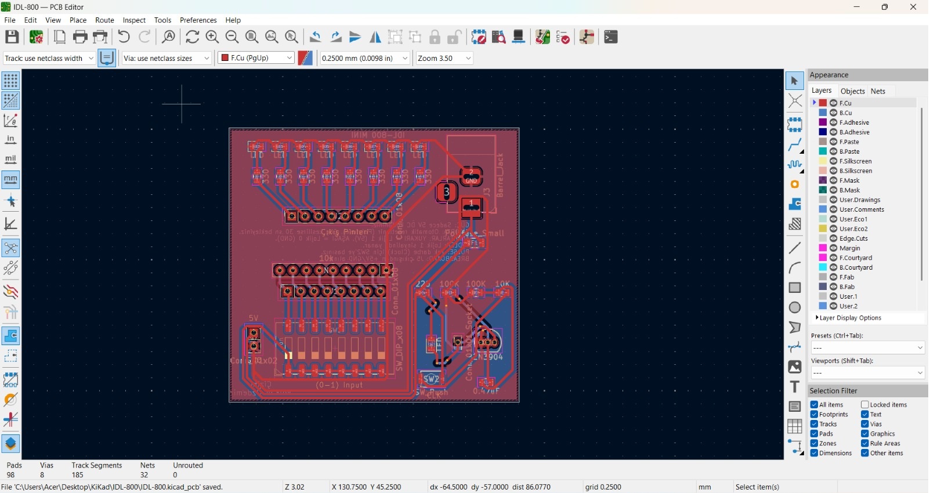Switch units to millimeters button
The height and width of the screenshot is (493, 930).
tap(10, 180)
